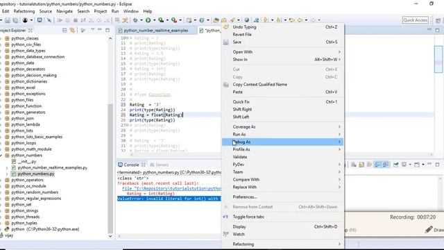Click the Open Console monitor icon in the toolbar
444x250 pixels.
pyautogui.click(x=40, y=20)
